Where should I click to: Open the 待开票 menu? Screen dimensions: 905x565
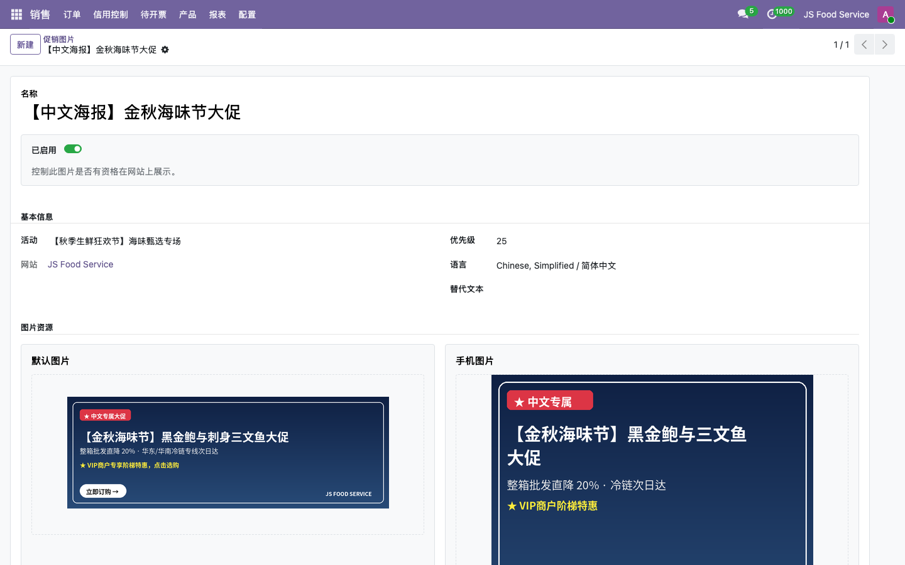click(153, 14)
